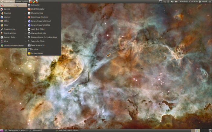Select the first workspace in switcher
This screenshot has width=212, height=132.
click(x=193, y=130)
